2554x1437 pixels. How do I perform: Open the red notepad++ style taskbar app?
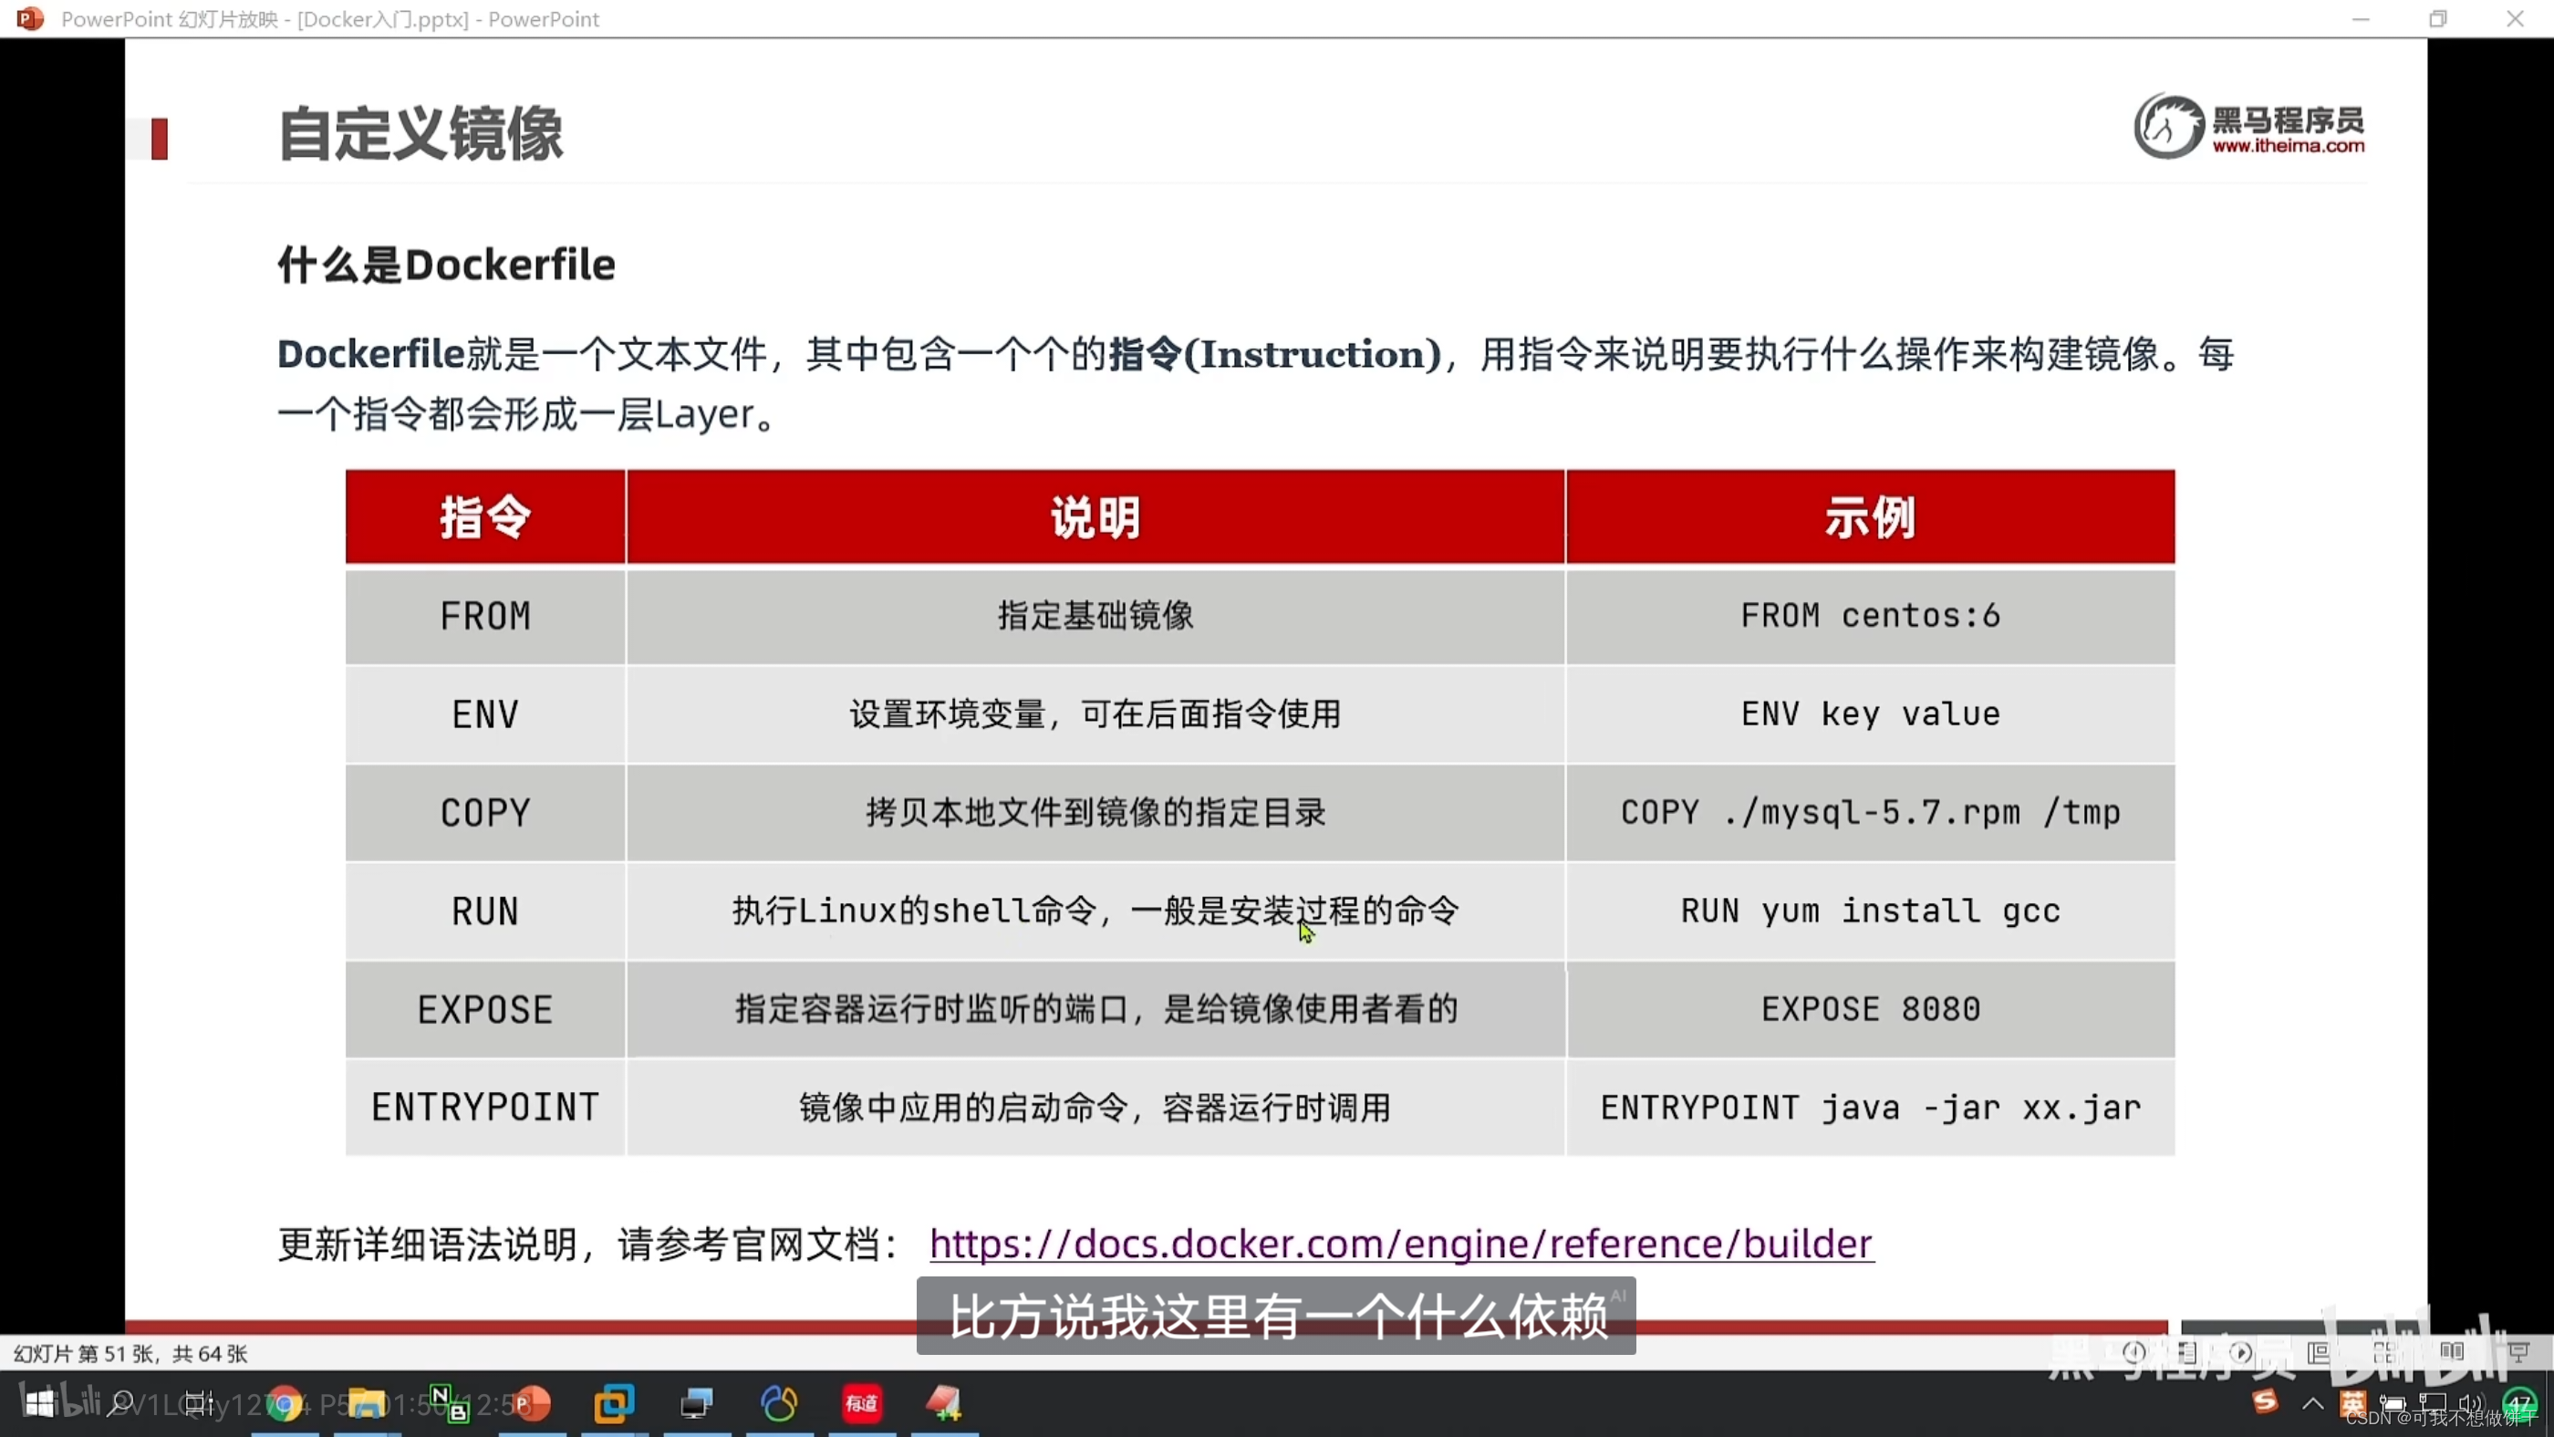pos(944,1403)
